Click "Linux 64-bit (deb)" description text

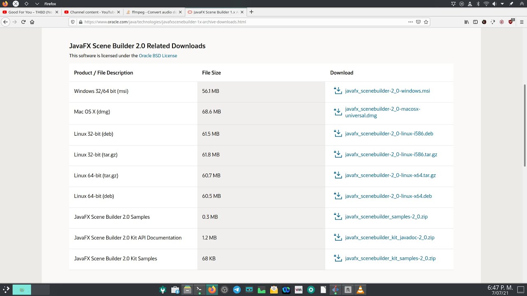point(94,196)
